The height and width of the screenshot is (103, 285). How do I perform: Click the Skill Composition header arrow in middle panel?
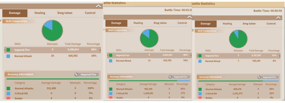pyautogui.click(x=104, y=30)
